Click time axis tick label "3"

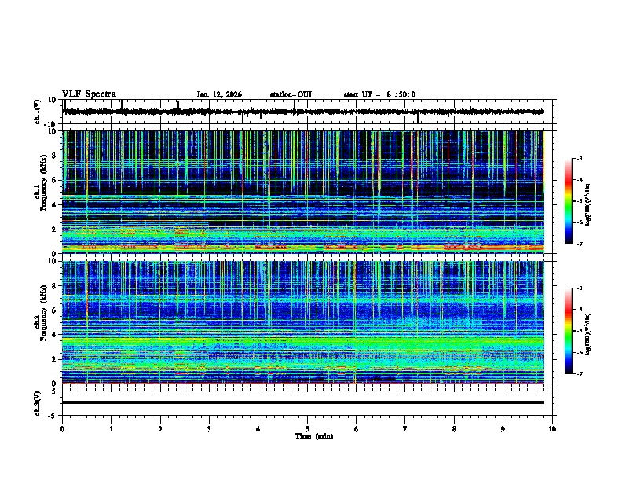[x=209, y=429]
